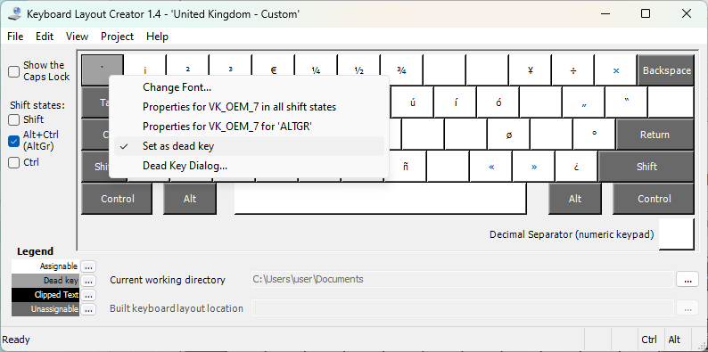Open the Help menu
The image size is (708, 352).
tap(157, 37)
